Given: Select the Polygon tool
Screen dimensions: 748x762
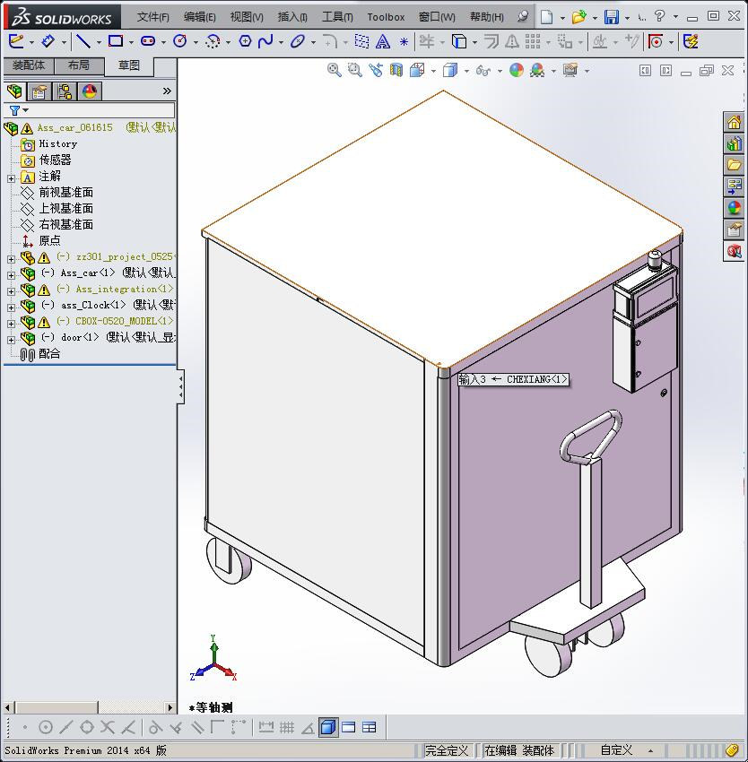Looking at the screenshot, I should pyautogui.click(x=245, y=41).
